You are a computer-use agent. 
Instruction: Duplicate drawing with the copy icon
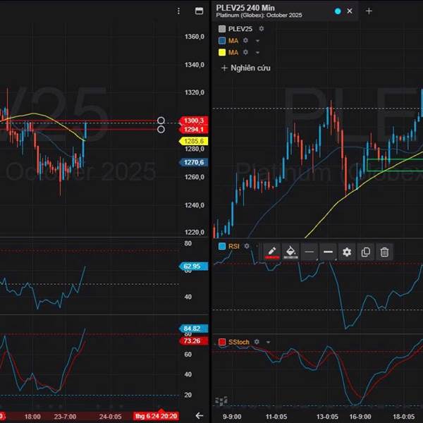(365, 252)
